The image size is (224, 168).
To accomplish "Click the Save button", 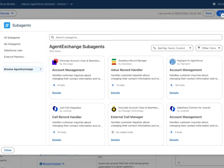I will coord(209,13).
